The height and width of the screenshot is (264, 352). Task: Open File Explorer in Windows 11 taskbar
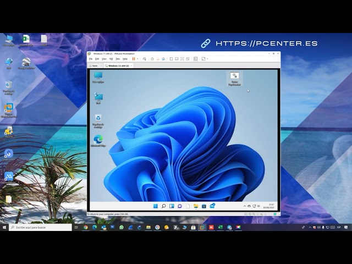[196, 206]
